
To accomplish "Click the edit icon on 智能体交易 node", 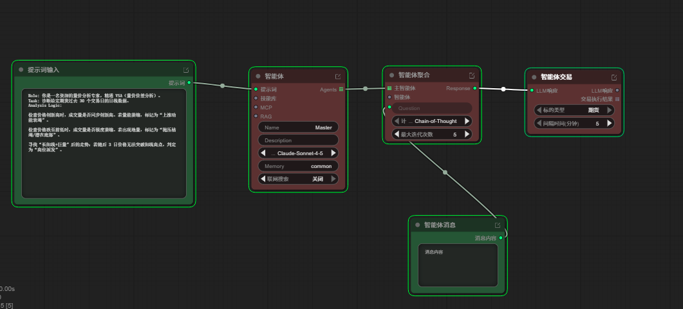I will [x=614, y=77].
